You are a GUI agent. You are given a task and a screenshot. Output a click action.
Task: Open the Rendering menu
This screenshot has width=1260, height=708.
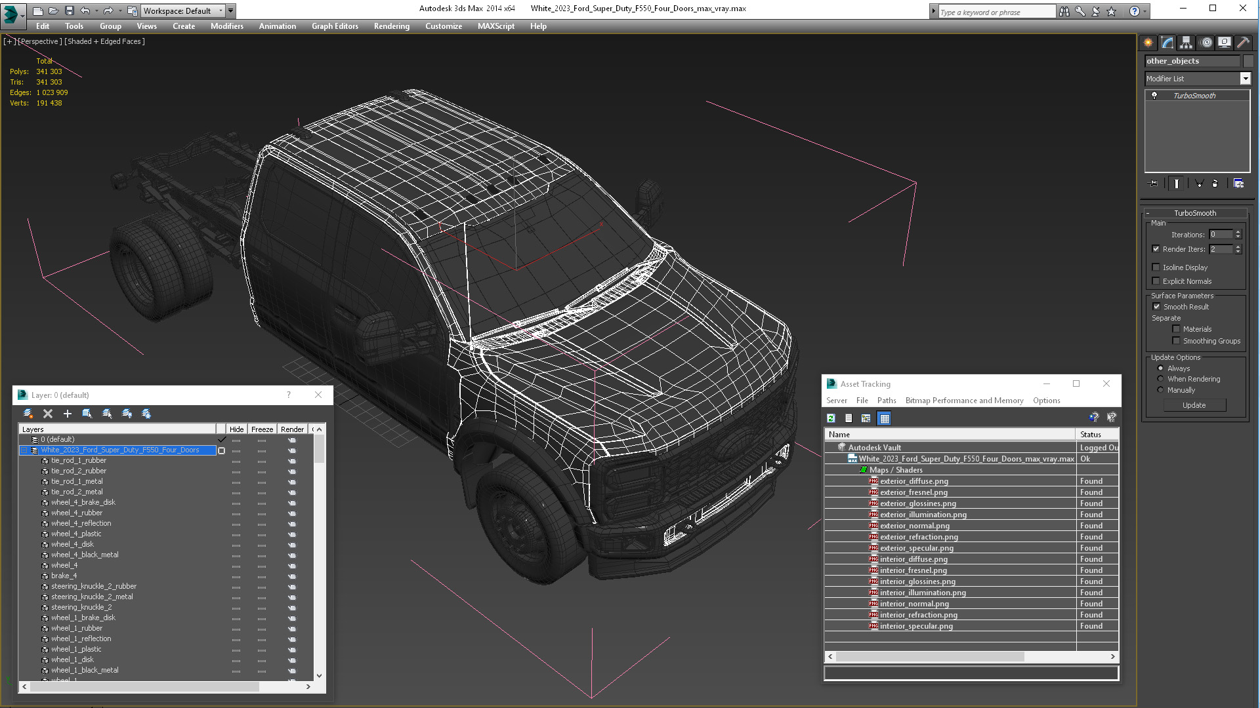[x=392, y=26]
